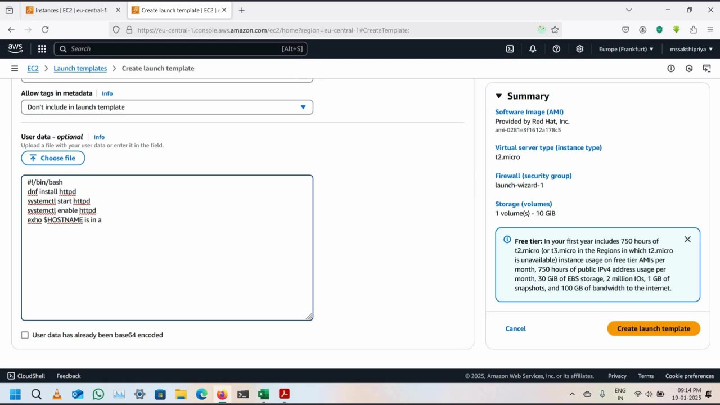Open Adobe Acrobat from the taskbar
Viewport: 720px width, 405px height.
click(x=284, y=394)
